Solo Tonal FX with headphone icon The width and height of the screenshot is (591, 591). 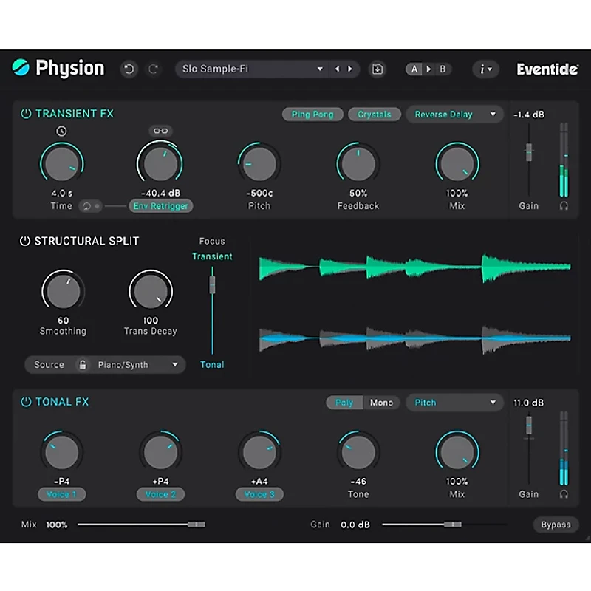(564, 494)
